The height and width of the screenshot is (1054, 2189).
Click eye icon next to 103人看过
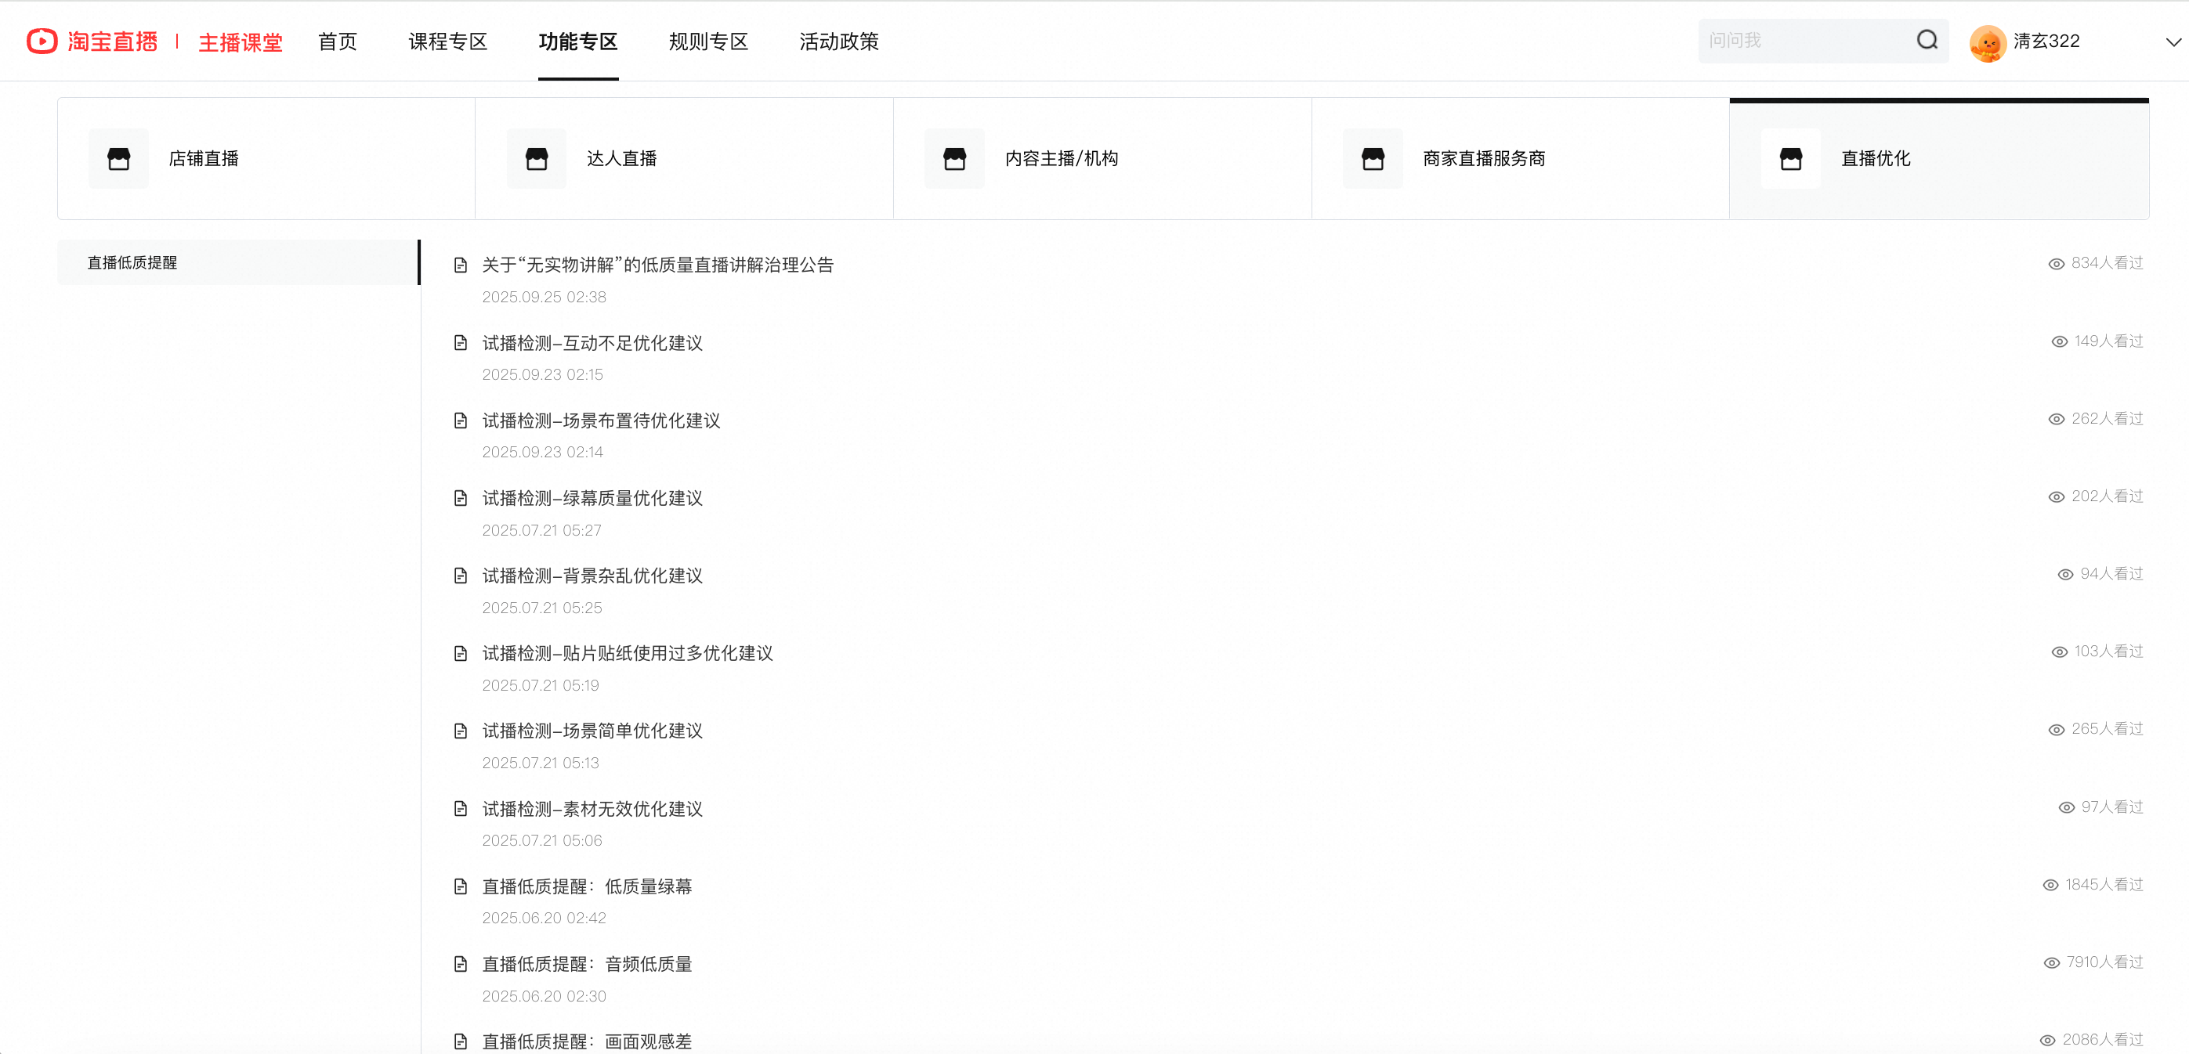(2060, 652)
